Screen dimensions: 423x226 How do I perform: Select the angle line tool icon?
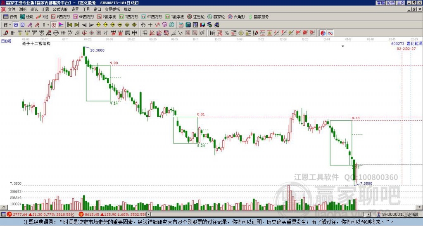click(x=173, y=33)
